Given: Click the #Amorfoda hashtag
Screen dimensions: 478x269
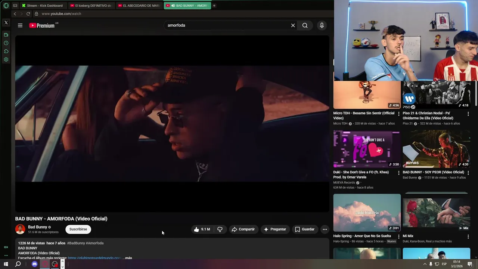Looking at the screenshot, I should 95,243.
